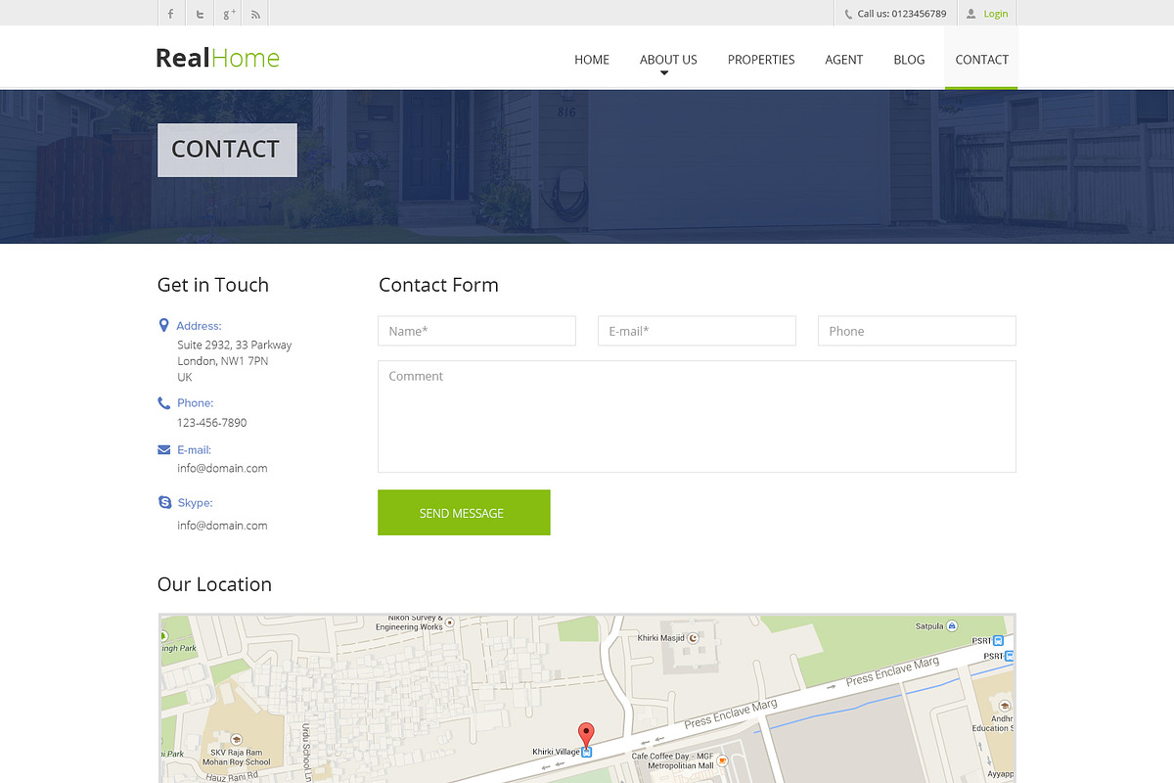Focus the Comment text area
The width and height of the screenshot is (1174, 783).
(697, 416)
